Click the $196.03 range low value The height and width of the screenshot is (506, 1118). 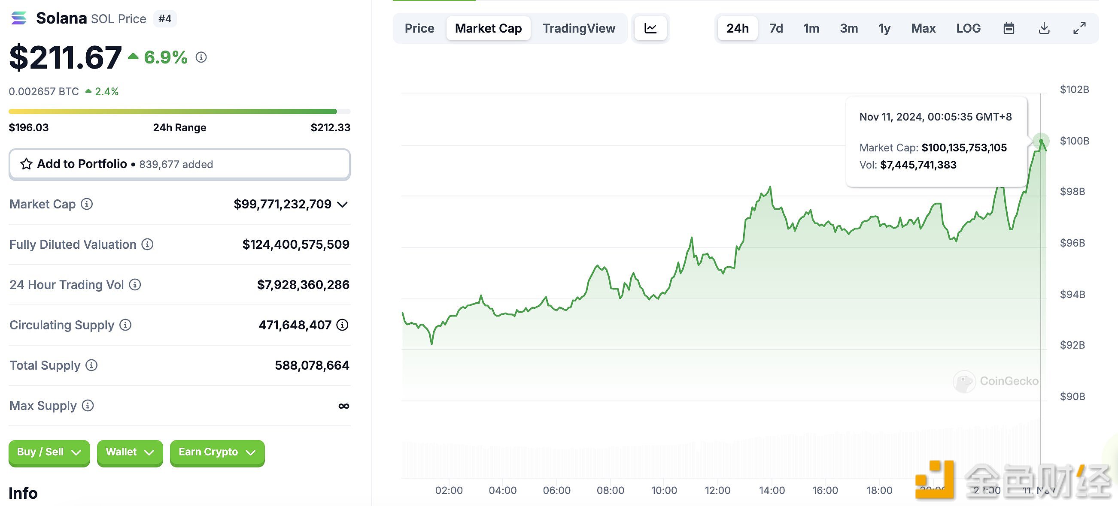click(x=29, y=127)
